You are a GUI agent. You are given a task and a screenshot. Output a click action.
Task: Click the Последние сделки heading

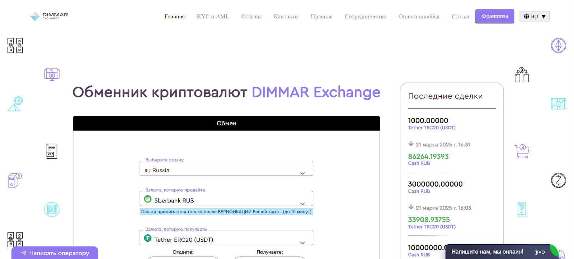445,96
